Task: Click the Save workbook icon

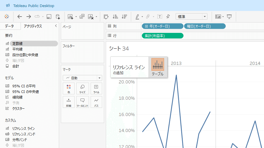Action: tap(49, 17)
